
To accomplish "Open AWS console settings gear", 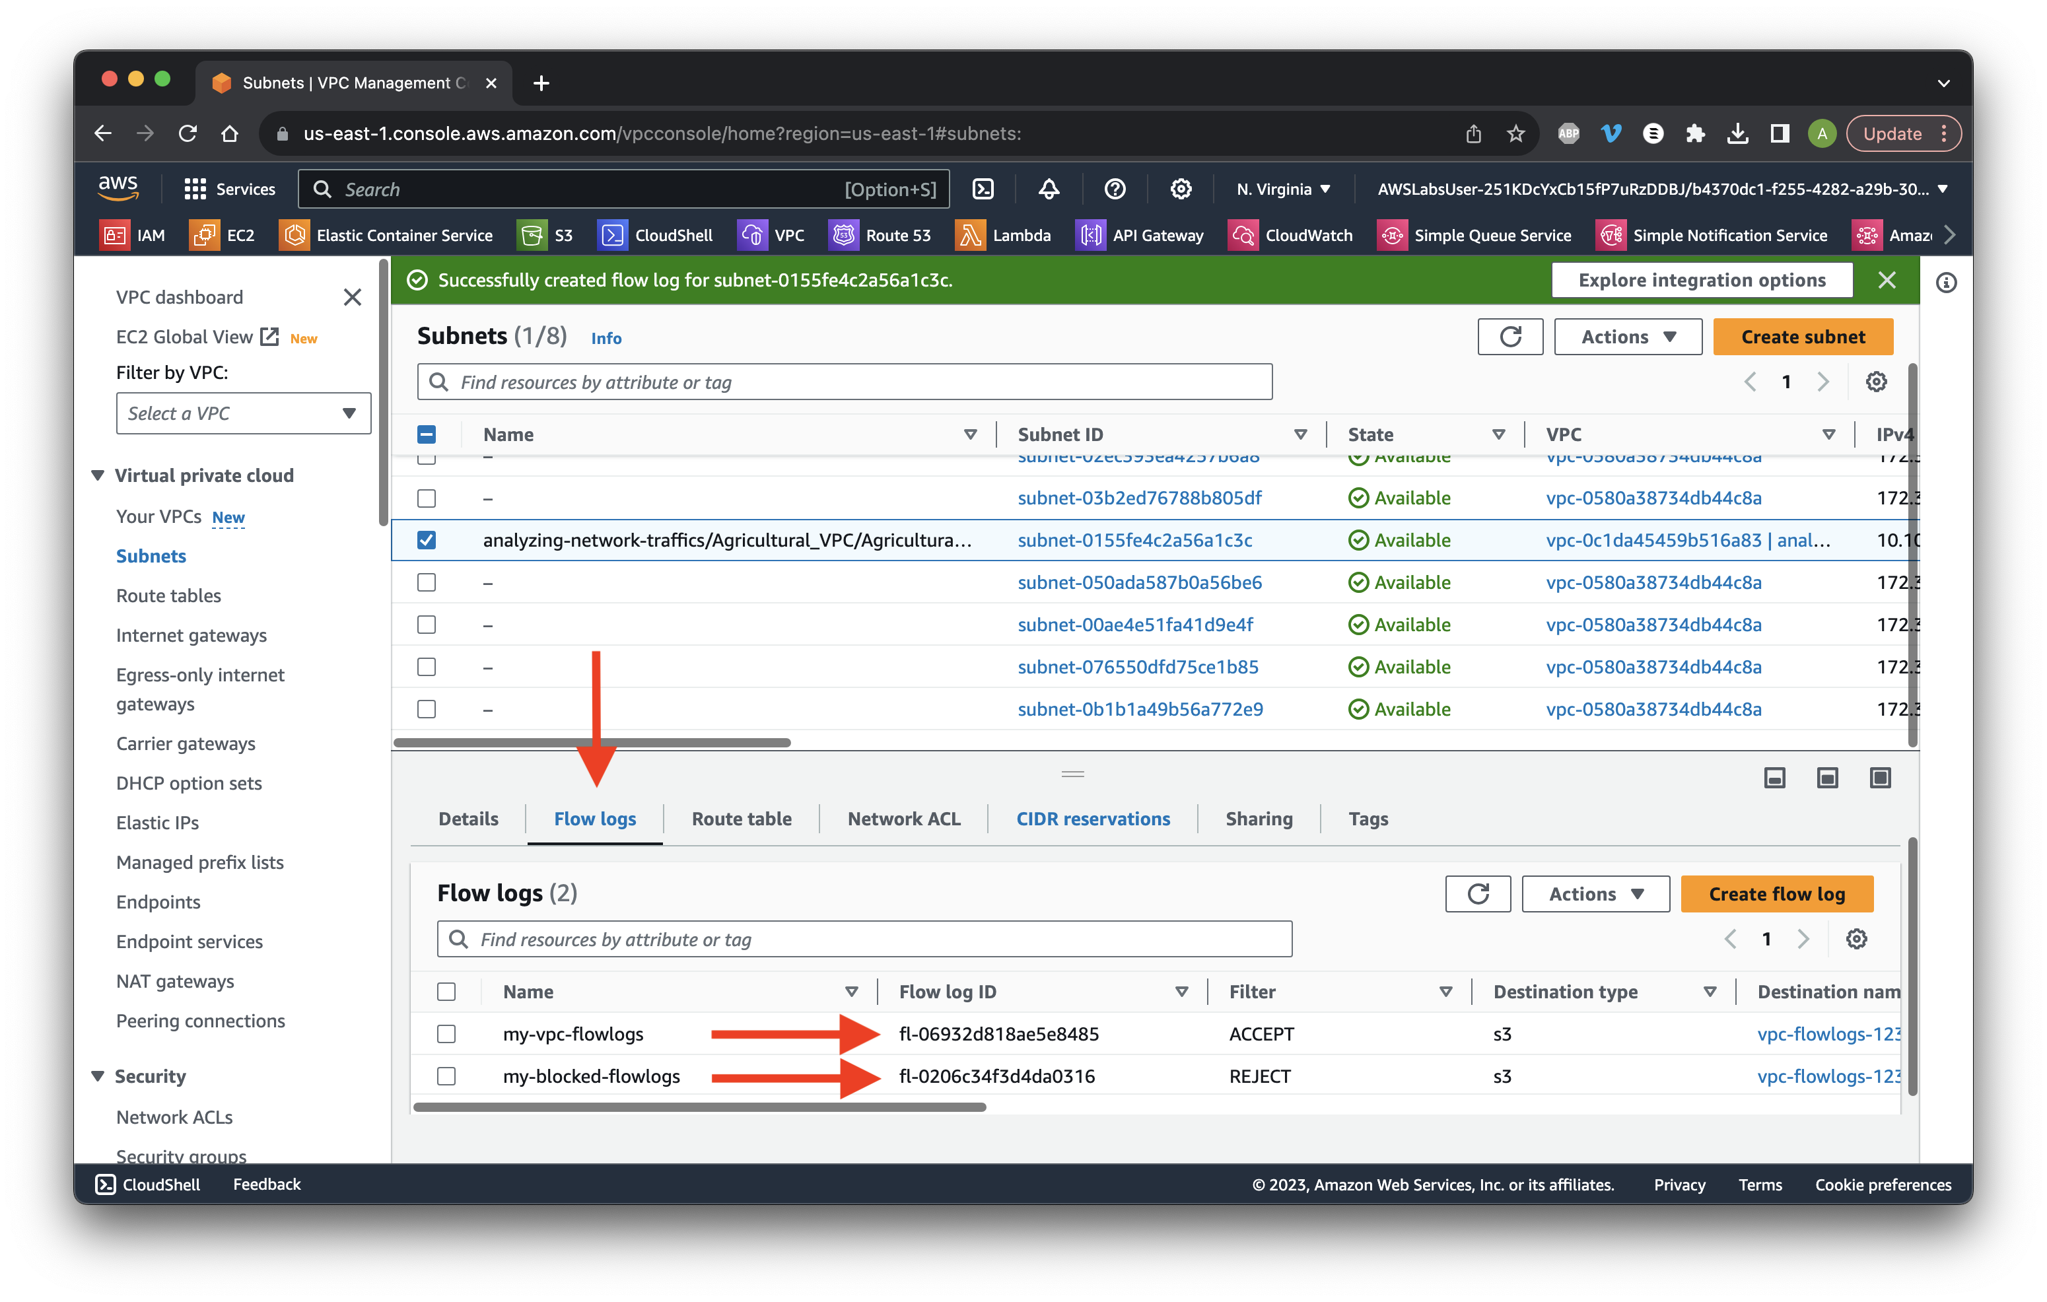I will 1181,189.
